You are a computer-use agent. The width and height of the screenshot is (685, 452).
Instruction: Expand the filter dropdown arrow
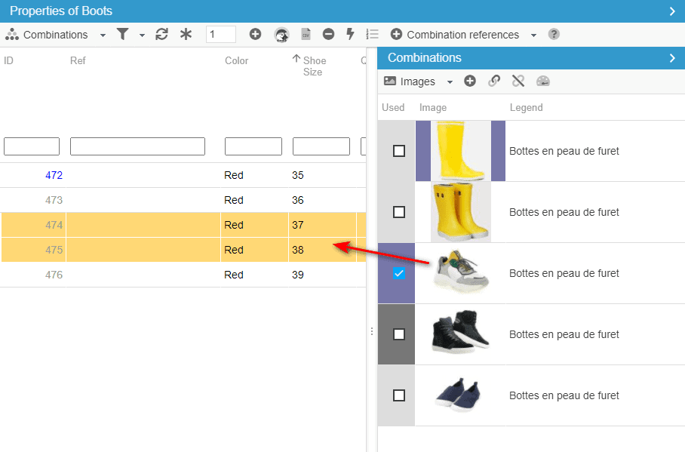142,35
